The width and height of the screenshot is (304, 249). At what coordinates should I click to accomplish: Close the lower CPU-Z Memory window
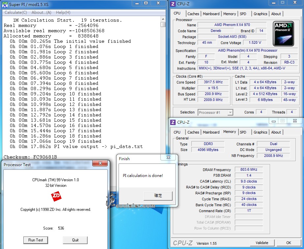(x=295, y=121)
